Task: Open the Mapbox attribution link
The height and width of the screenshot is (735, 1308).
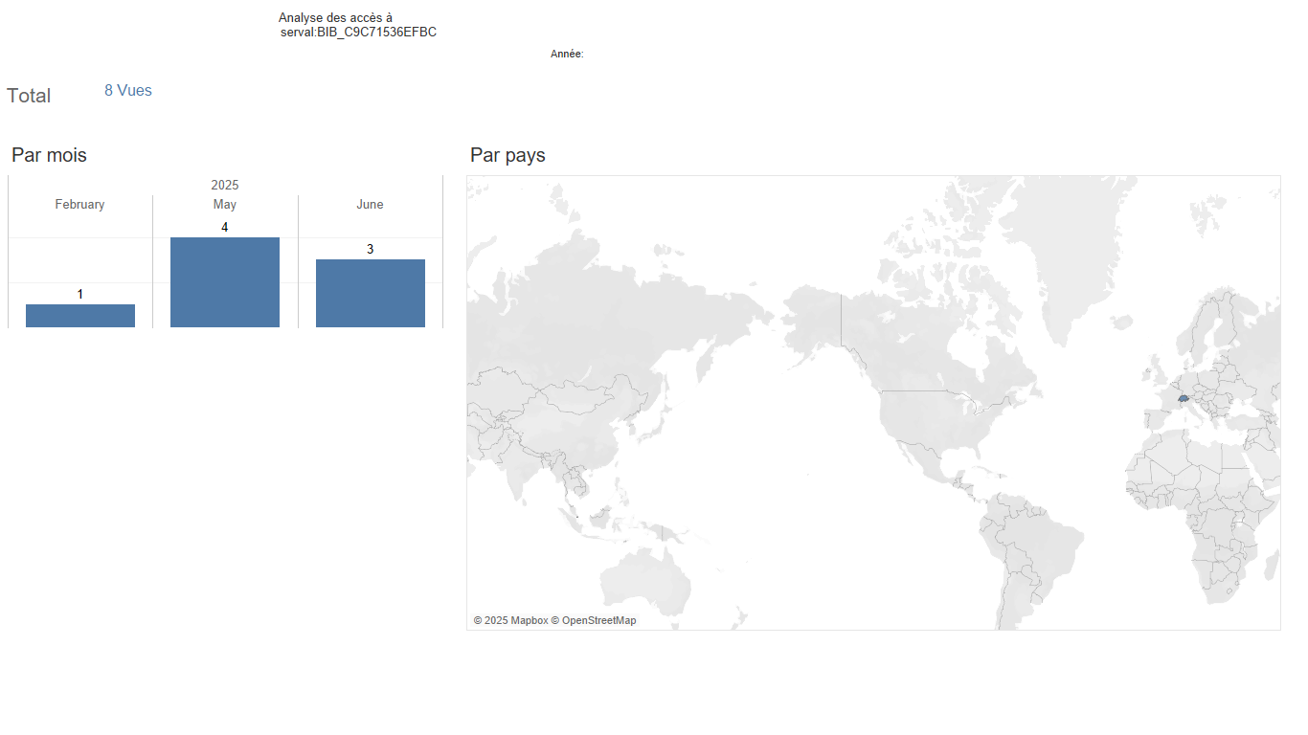Action: pos(510,620)
